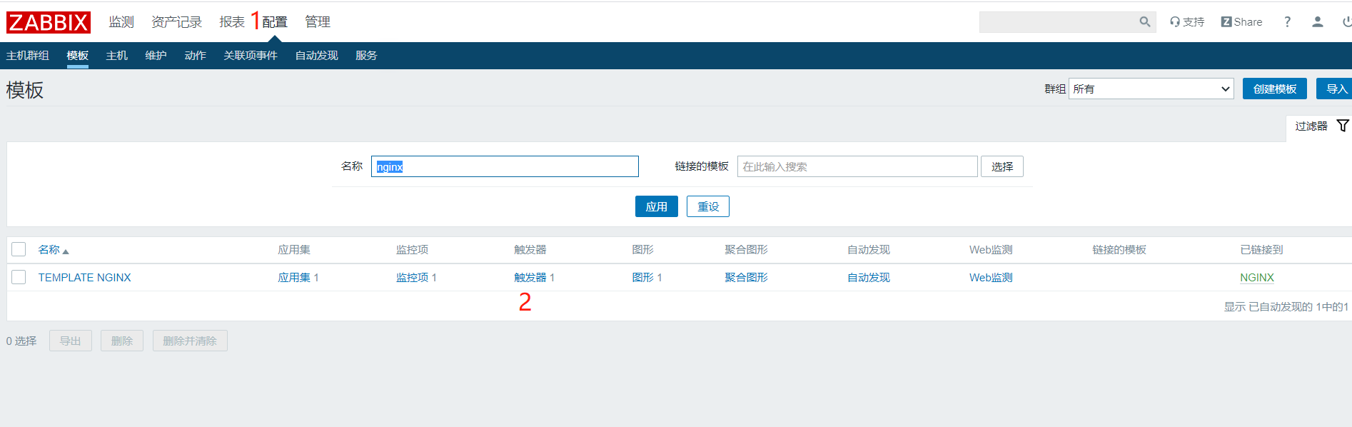Click the search magnifier icon
Screen dimensions: 1352x427
point(1144,22)
